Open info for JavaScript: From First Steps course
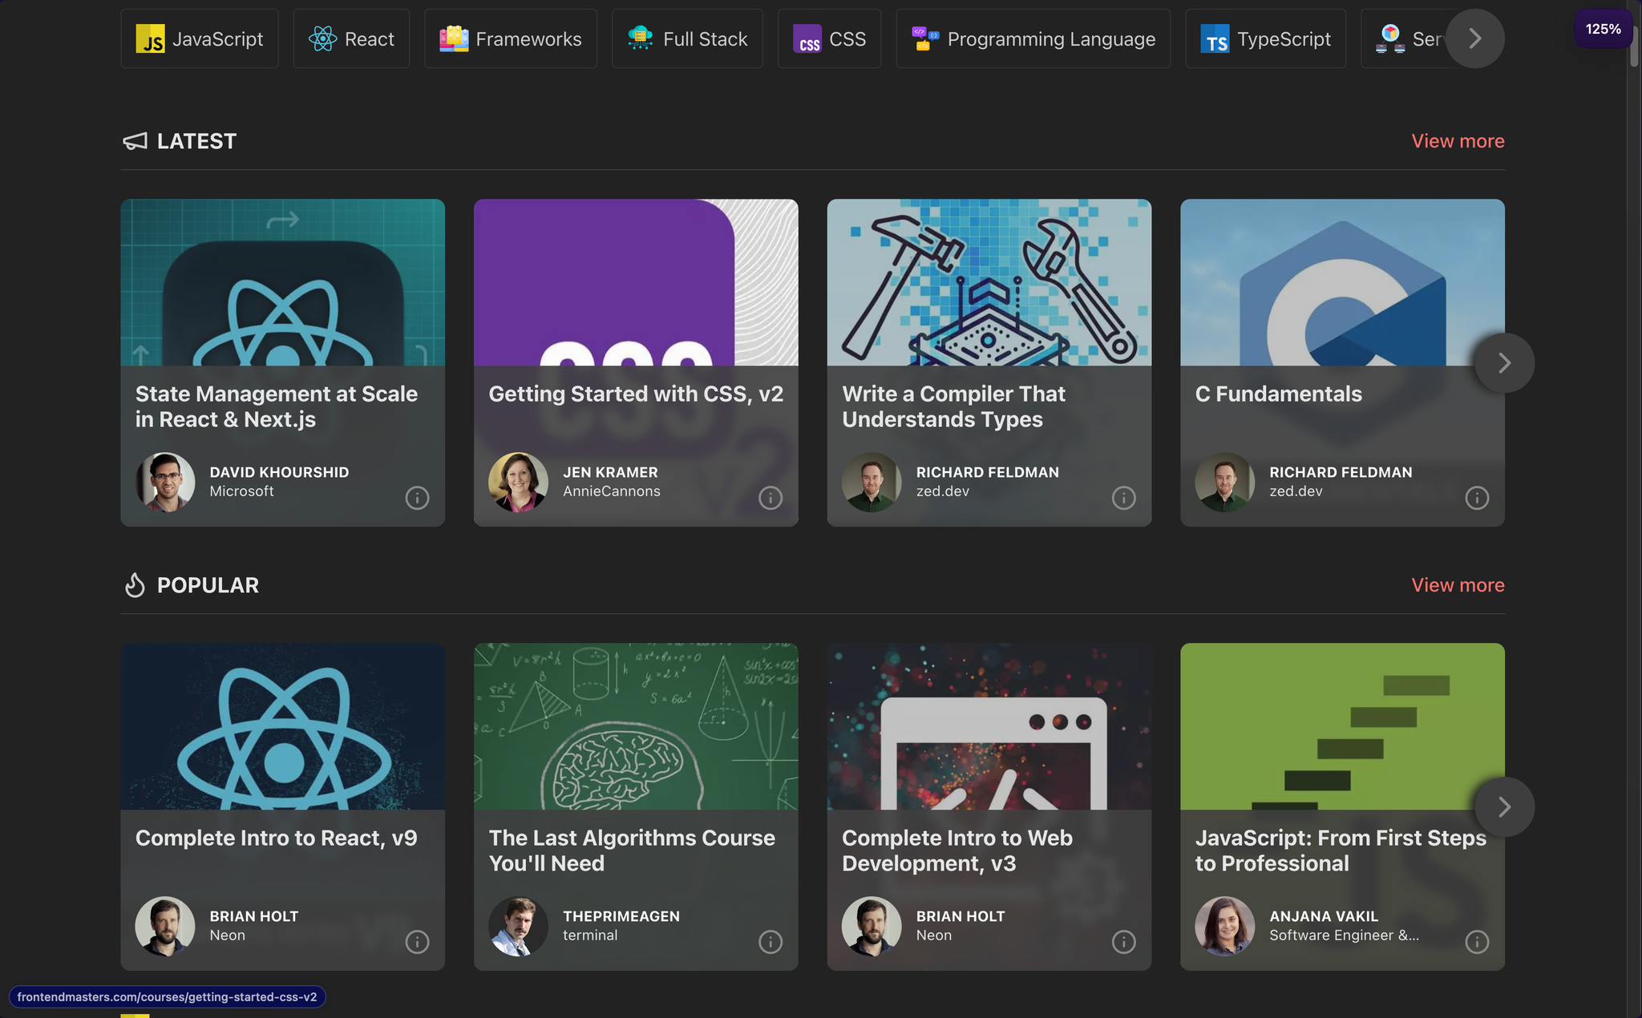Image resolution: width=1642 pixels, height=1018 pixels. tap(1477, 942)
